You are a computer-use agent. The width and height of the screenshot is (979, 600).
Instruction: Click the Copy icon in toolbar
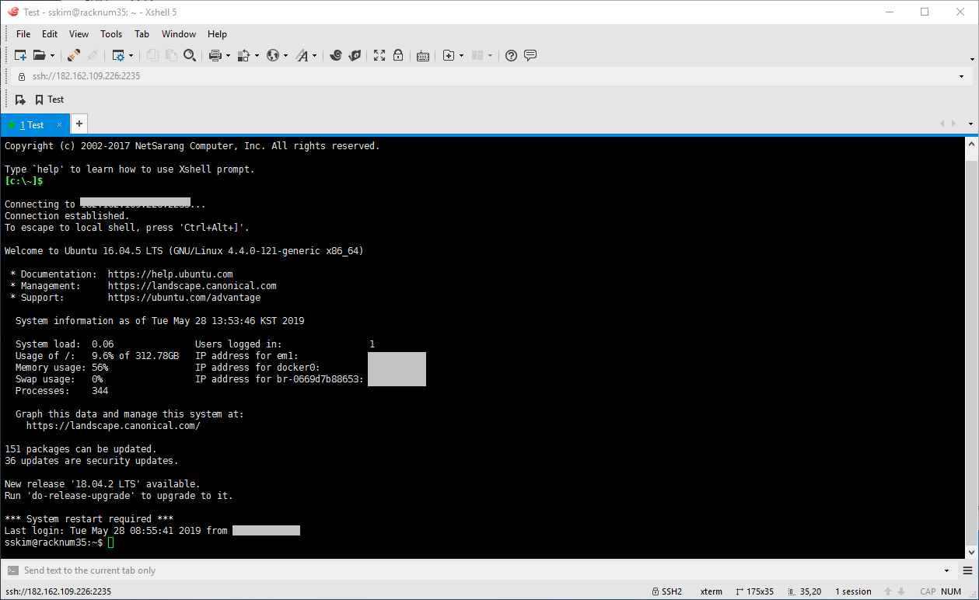pyautogui.click(x=152, y=55)
